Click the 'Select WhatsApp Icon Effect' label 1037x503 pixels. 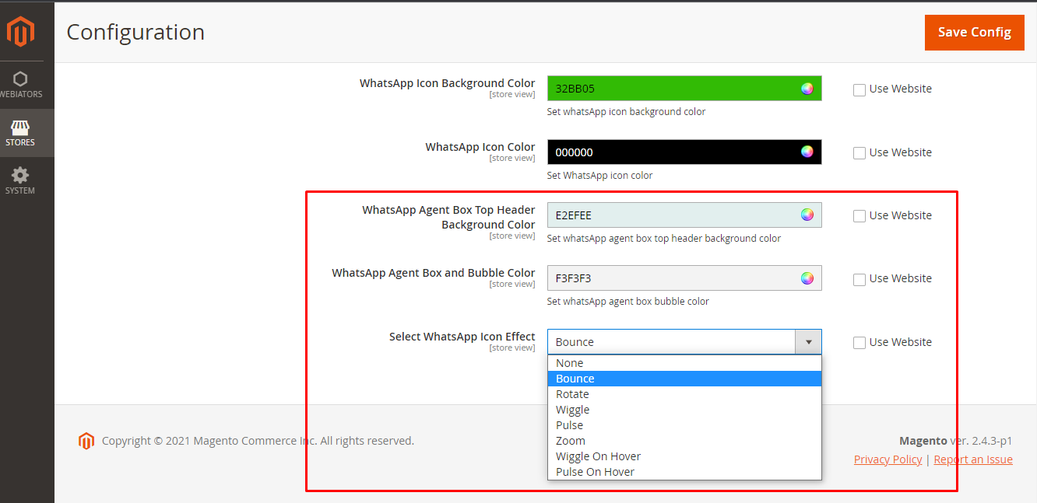click(x=462, y=337)
